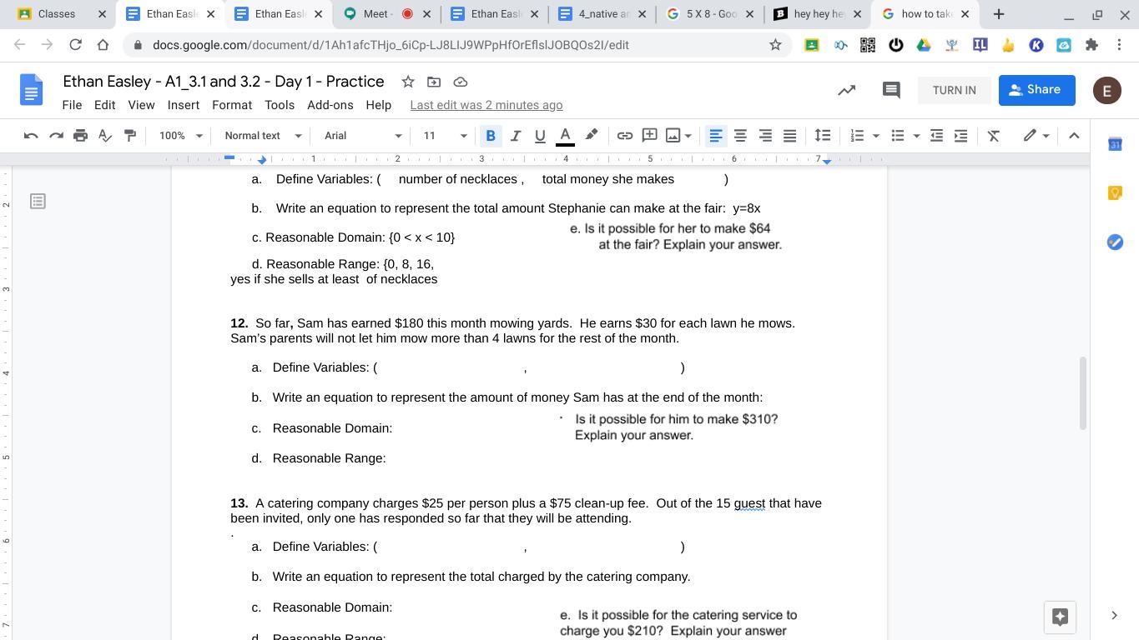
Task: Print the document
Action: pos(80,136)
